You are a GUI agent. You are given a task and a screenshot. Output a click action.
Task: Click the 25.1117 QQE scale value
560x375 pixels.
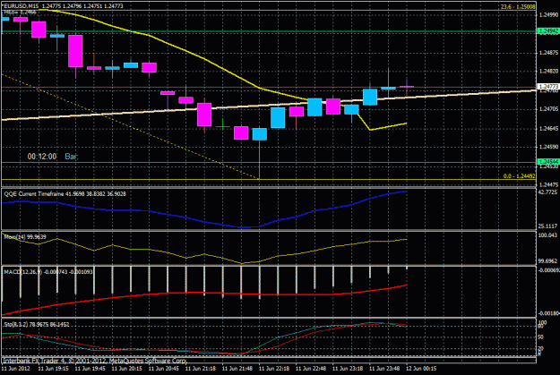tap(547, 226)
